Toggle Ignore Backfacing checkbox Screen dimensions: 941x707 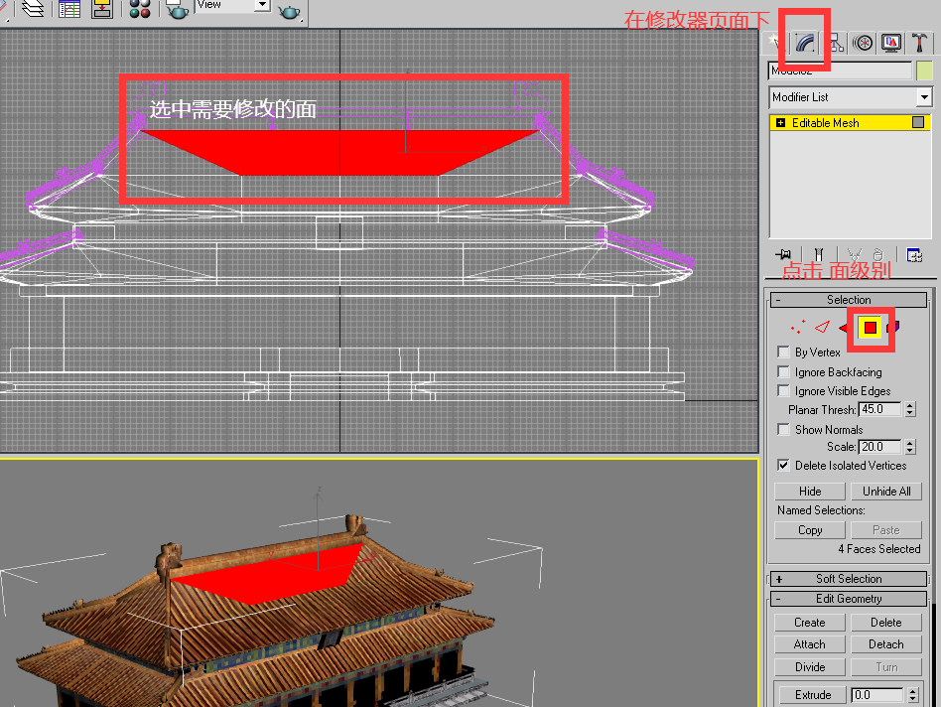[784, 372]
